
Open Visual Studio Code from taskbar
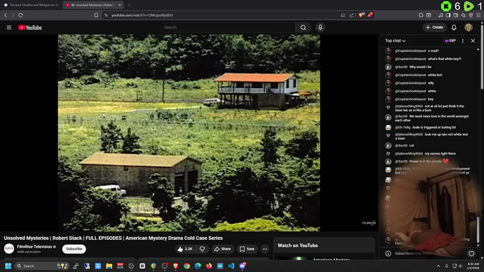[231, 266]
